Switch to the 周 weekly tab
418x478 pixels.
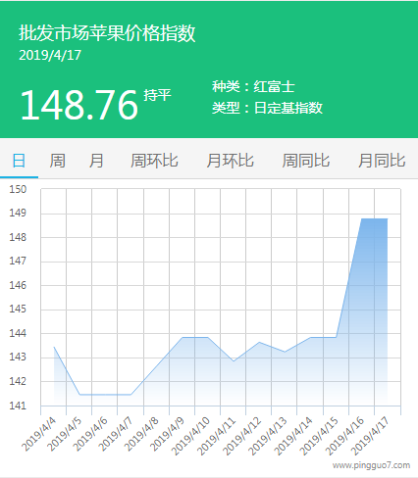(57, 161)
